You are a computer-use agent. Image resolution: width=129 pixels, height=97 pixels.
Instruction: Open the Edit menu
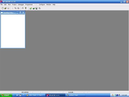(x=5, y=5)
